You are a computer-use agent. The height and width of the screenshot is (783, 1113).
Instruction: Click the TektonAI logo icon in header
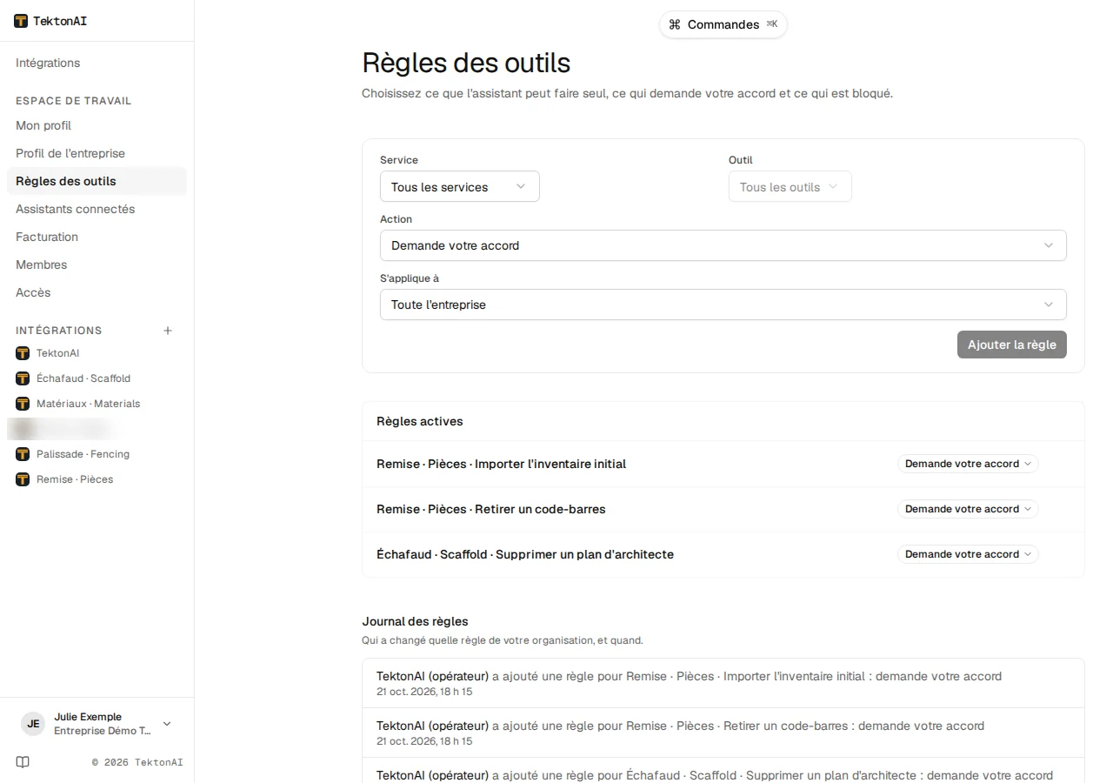click(x=21, y=21)
